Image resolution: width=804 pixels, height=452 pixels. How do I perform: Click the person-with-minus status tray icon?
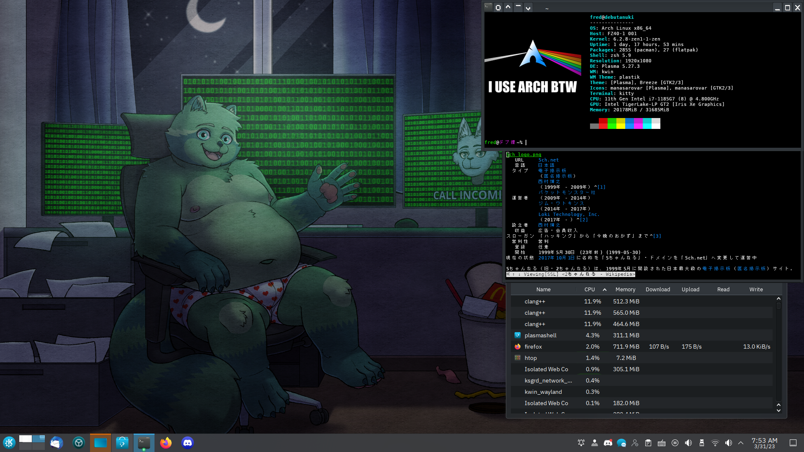pos(635,443)
